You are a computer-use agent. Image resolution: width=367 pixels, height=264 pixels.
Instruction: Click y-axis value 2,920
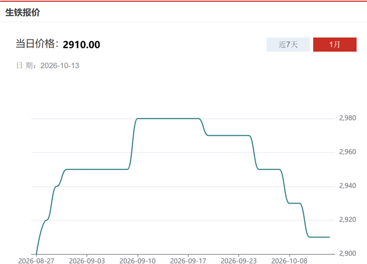[x=348, y=220]
